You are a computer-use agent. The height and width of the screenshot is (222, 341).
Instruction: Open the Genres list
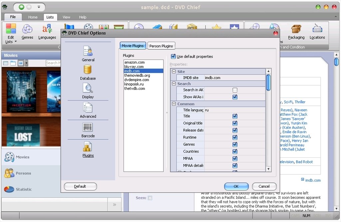coord(27,32)
